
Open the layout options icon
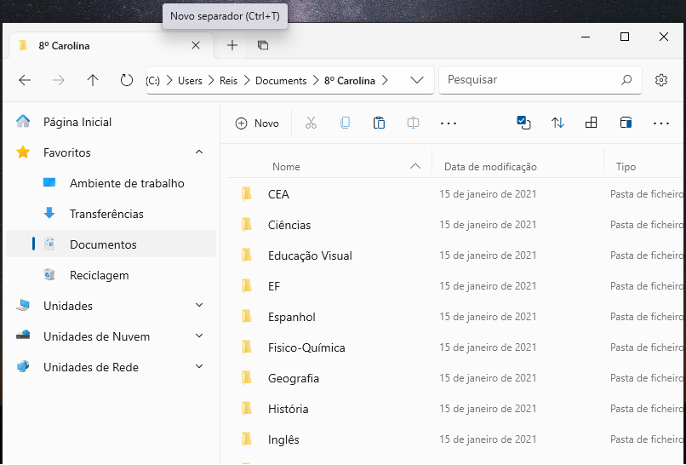pyautogui.click(x=591, y=123)
